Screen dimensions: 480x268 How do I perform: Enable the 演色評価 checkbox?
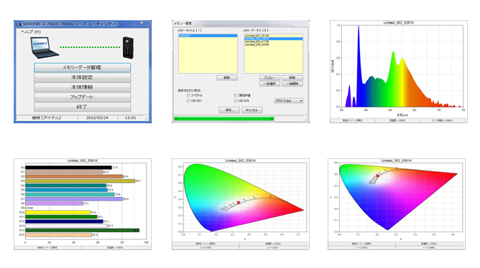click(x=236, y=95)
